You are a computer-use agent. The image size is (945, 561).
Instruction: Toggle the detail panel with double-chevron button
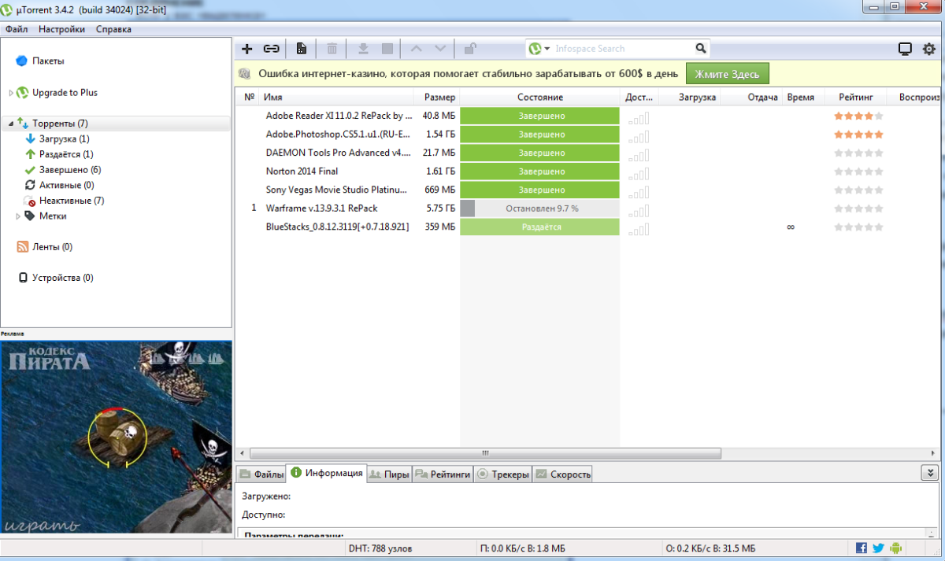click(x=931, y=473)
